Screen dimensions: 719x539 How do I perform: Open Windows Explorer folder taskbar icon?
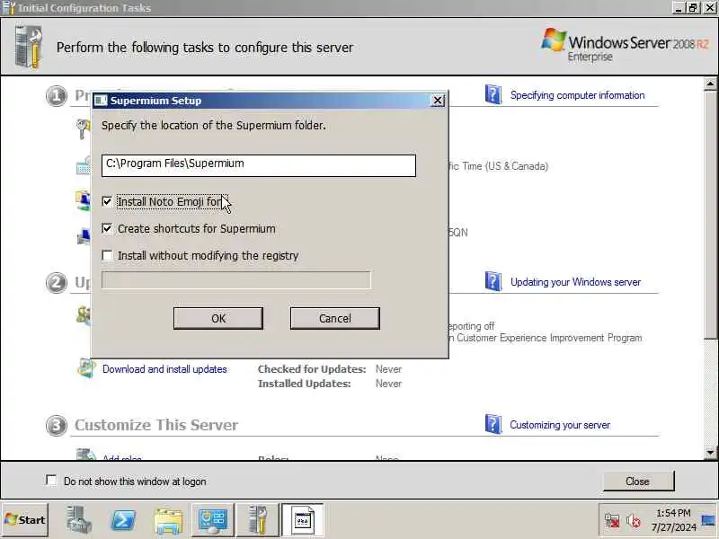coord(168,520)
